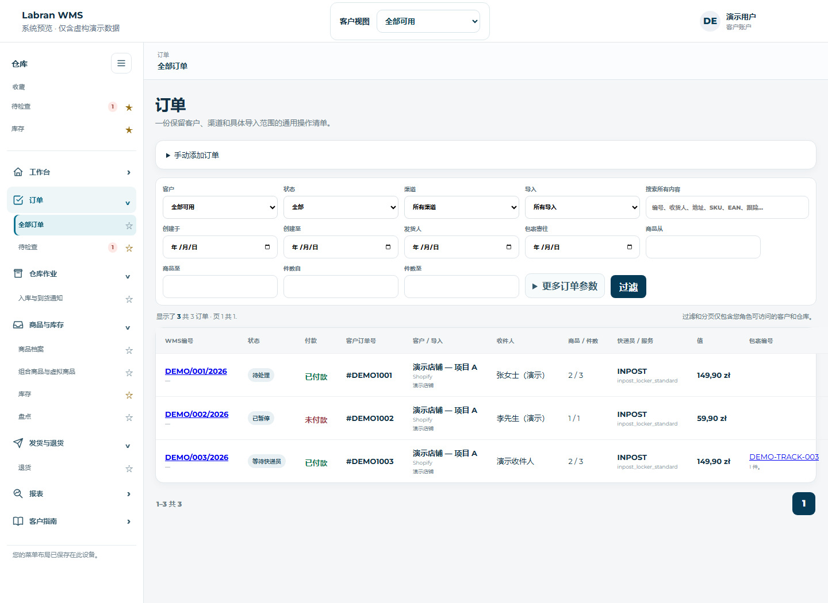Click the DE user avatar
The height and width of the screenshot is (603, 828).
click(710, 21)
